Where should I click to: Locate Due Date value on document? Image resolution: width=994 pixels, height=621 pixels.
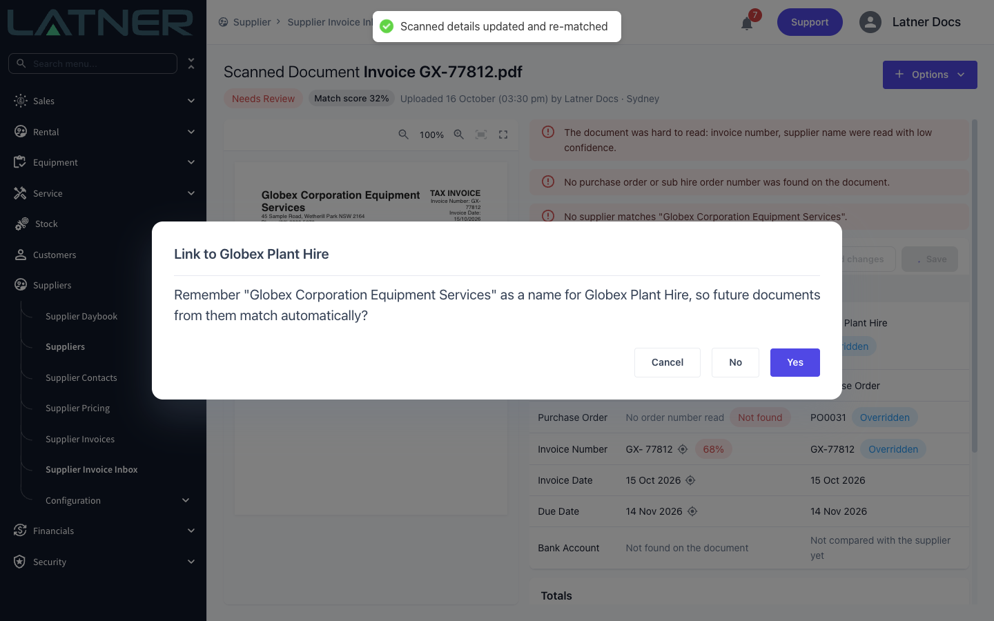[692, 511]
